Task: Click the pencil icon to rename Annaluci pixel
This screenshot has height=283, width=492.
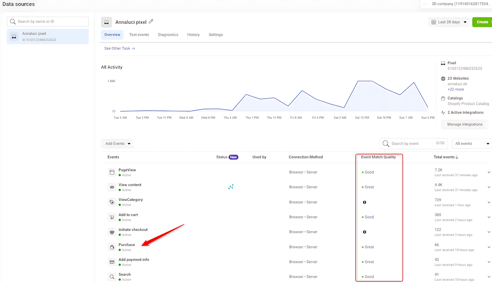Action: pyautogui.click(x=151, y=21)
